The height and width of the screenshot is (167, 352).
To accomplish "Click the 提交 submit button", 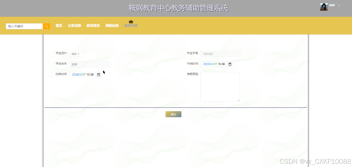I will pyautogui.click(x=174, y=114).
